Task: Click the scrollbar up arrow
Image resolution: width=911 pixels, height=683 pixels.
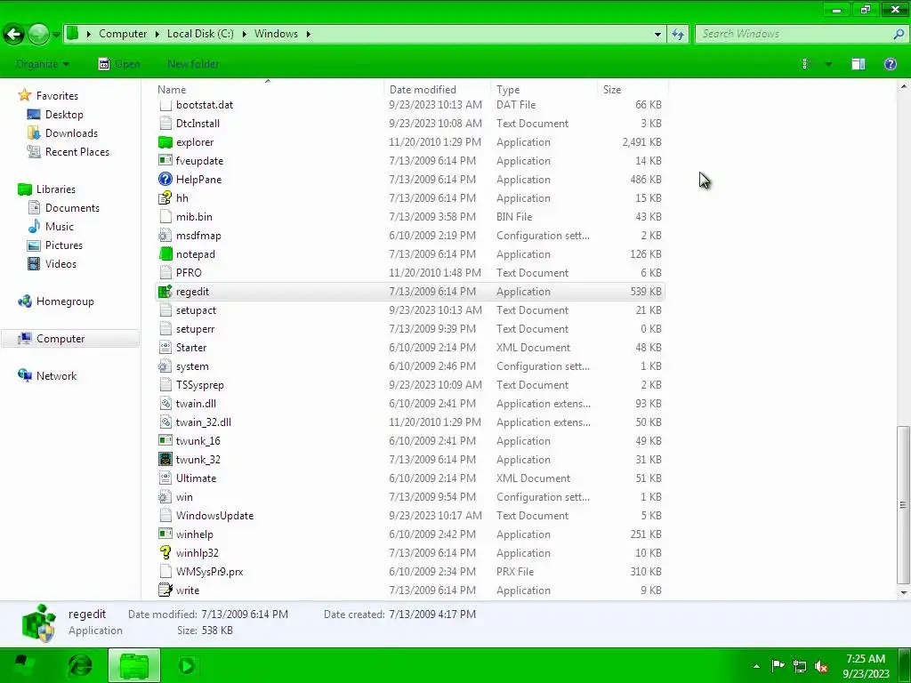Action: click(x=903, y=86)
